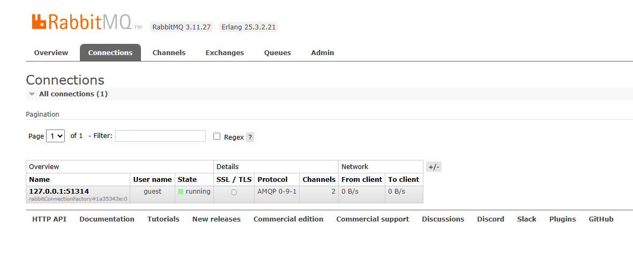This screenshot has height=260, width=633.
Task: Sort by From client column header
Action: coord(362,179)
